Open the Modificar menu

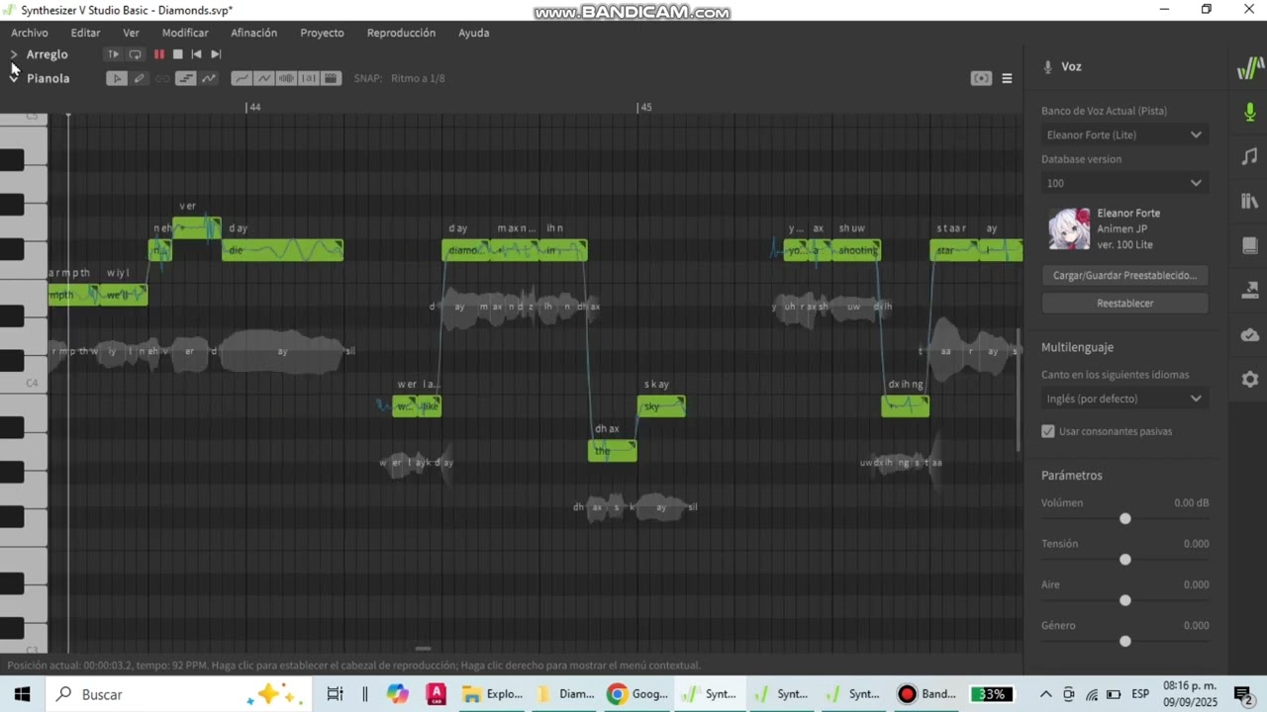point(185,33)
